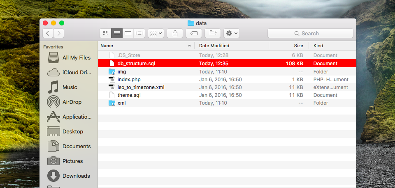Screen dimensions: 395x188
Task: Click the Edit Tags toolbar button
Action: coord(194,33)
